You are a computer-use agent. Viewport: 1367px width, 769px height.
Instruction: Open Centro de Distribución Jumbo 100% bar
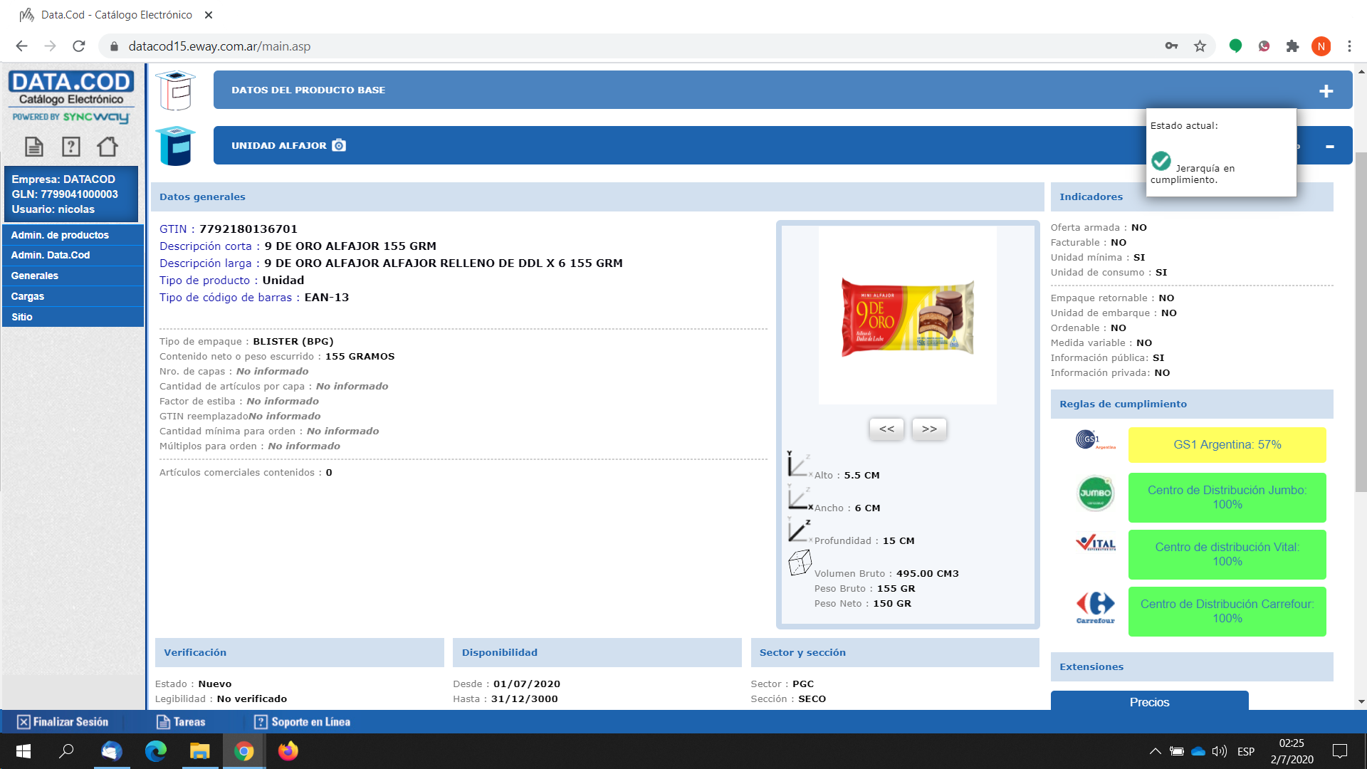[1227, 497]
